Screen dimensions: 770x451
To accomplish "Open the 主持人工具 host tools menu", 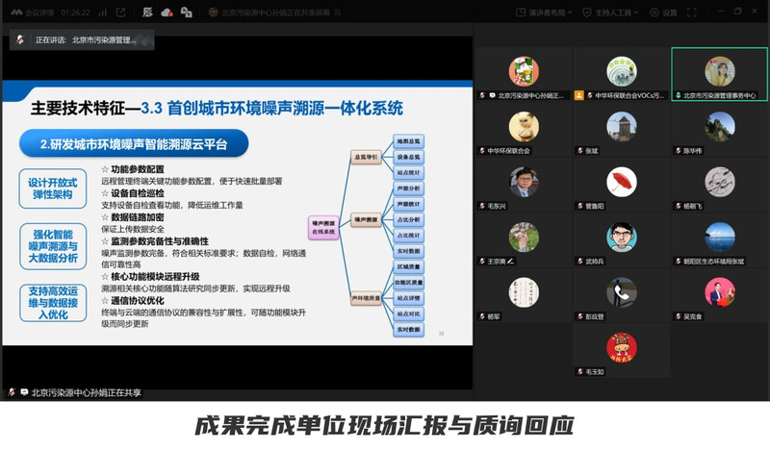I will coord(611,13).
